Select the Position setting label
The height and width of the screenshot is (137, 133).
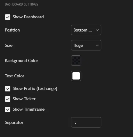click(x=12, y=30)
